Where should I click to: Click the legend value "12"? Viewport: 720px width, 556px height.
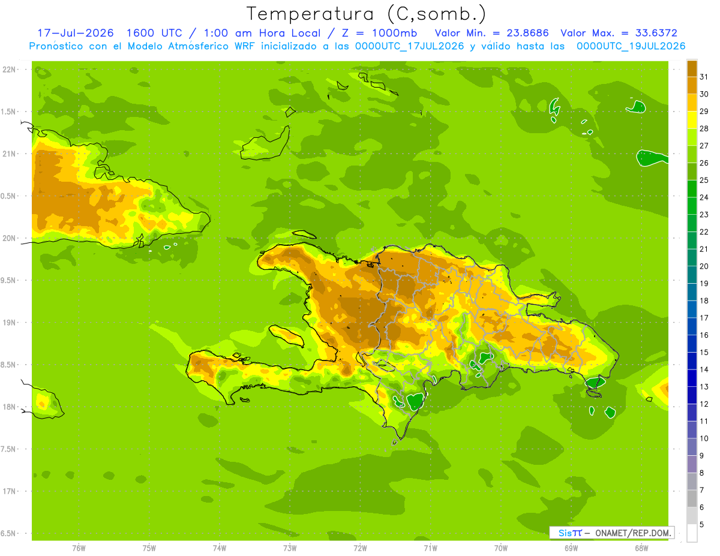click(x=704, y=404)
